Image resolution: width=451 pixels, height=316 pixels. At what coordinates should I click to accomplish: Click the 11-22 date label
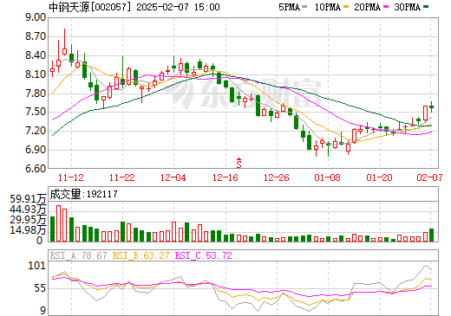pos(122,177)
